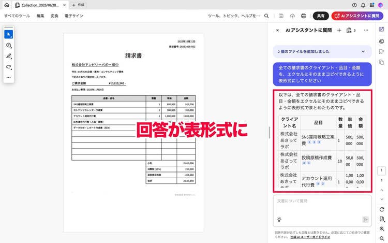Screen dimensions: 388x243
Task: Open AI panel options ellipsis menu
Action: click(x=366, y=31)
